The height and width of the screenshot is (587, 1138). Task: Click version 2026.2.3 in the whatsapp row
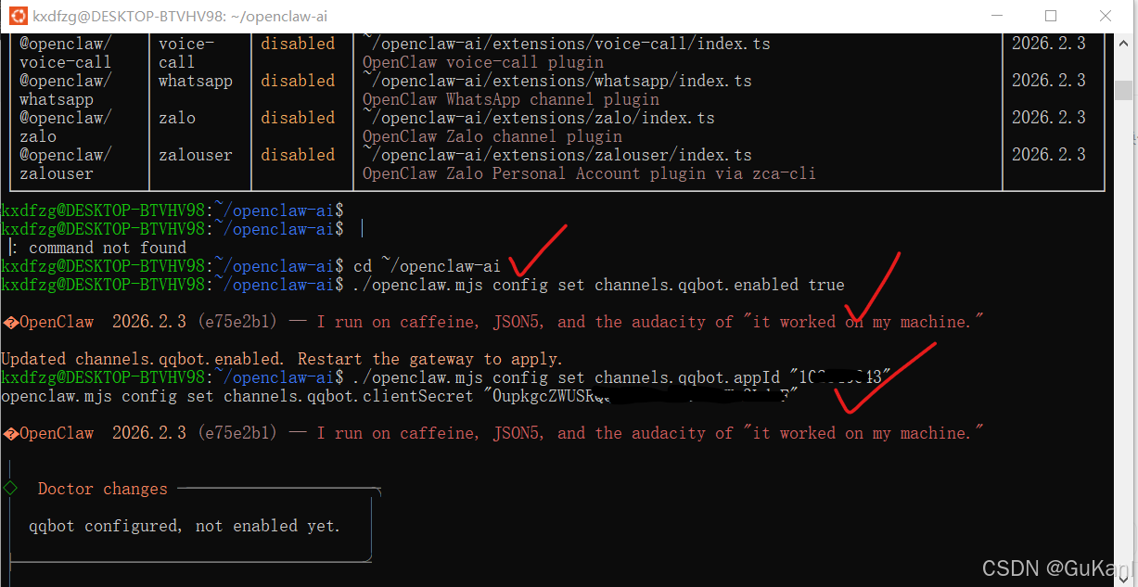(x=1049, y=81)
